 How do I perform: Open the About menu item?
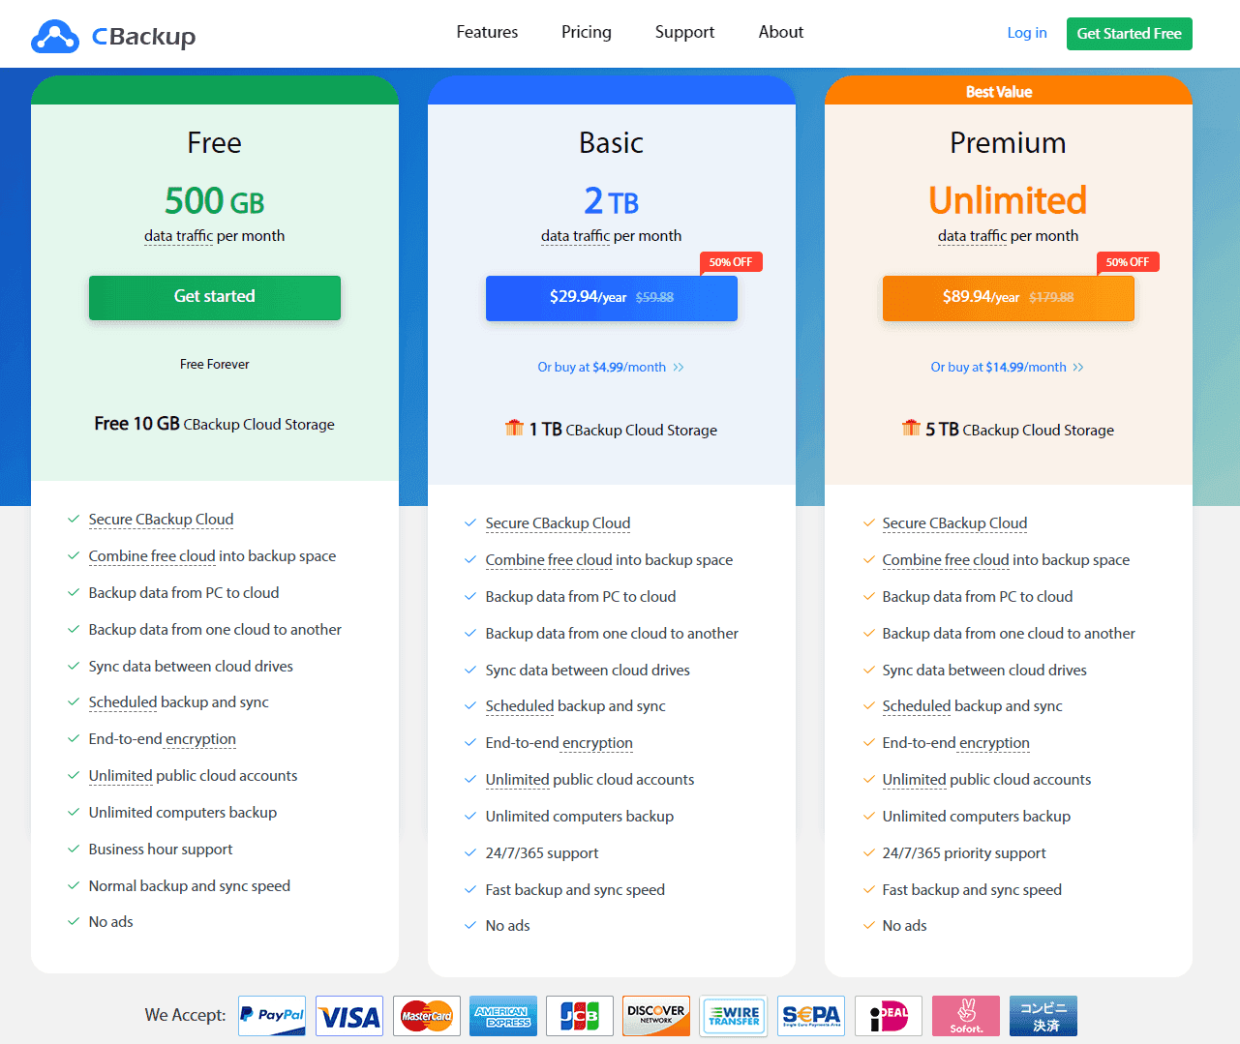781,32
